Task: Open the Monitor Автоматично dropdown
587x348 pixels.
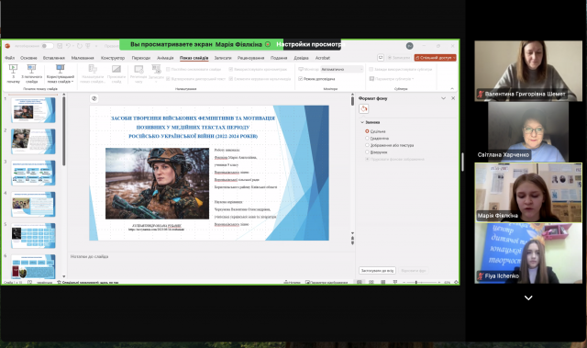Action: (342, 69)
